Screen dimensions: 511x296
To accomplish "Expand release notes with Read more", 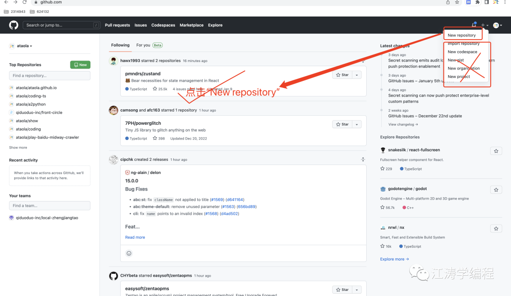I will tap(135, 237).
